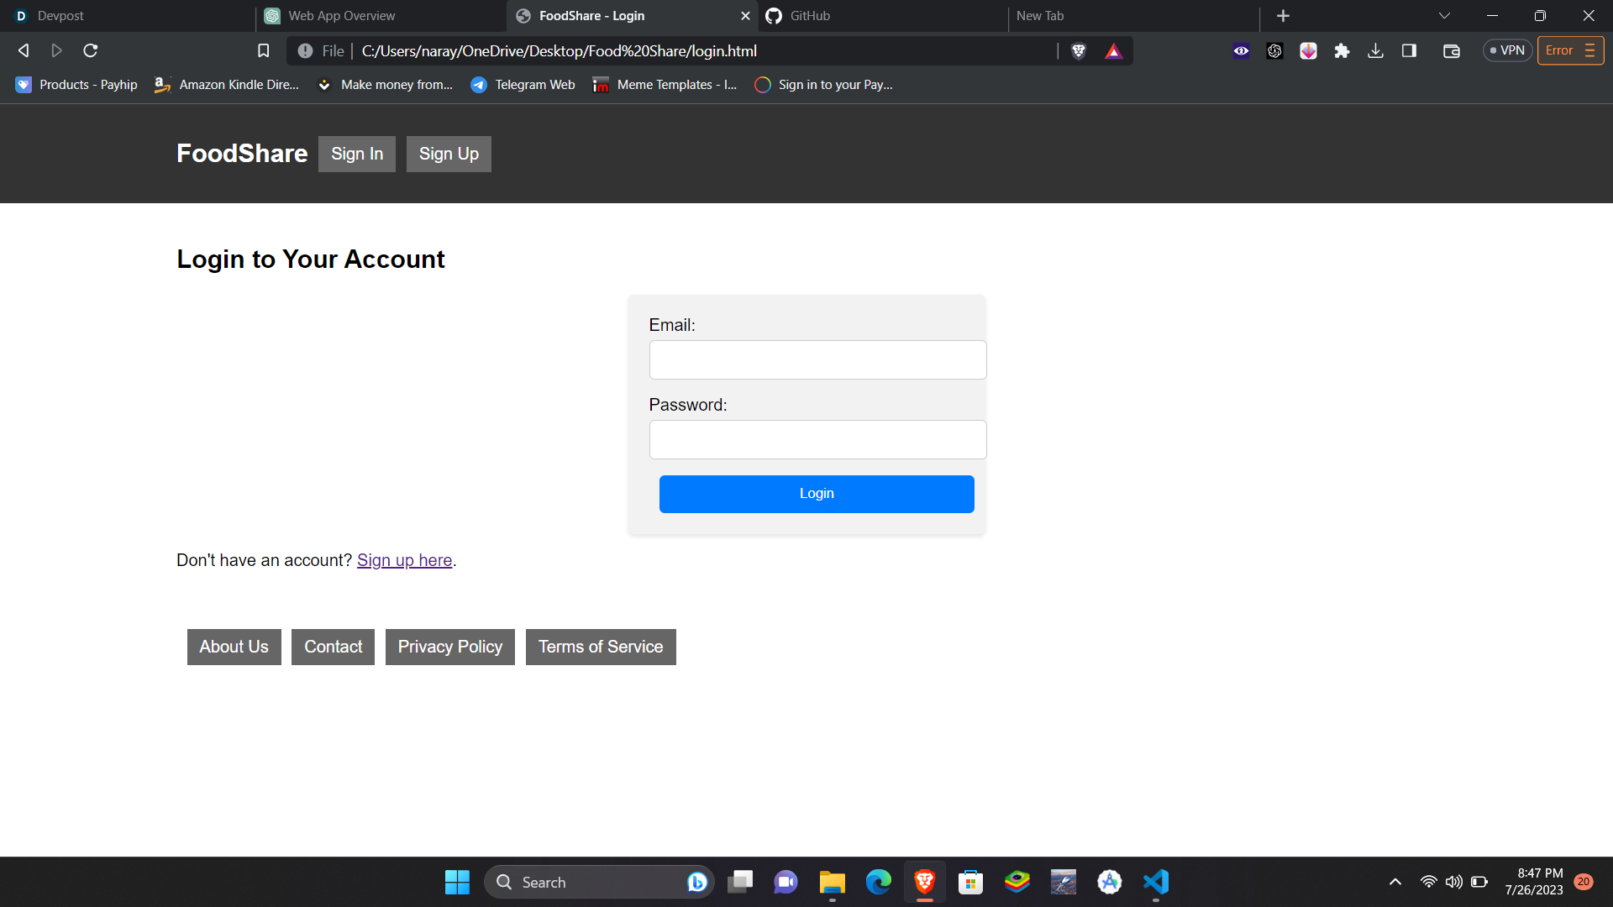This screenshot has width=1613, height=907.
Task: Click the Brave Shields icon in address bar
Action: click(1078, 50)
